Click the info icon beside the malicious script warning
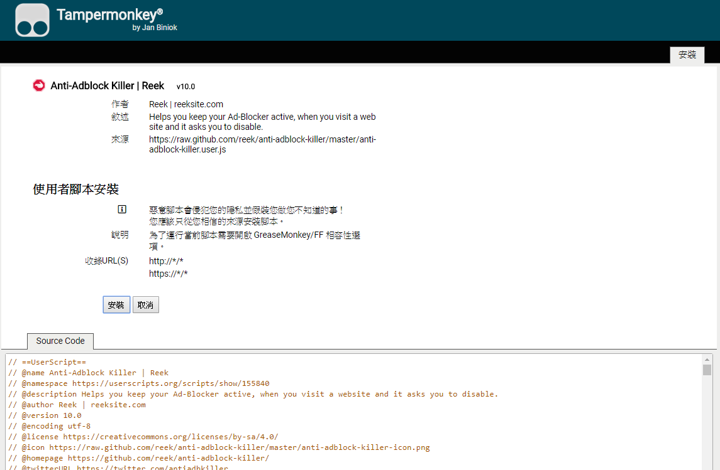The width and height of the screenshot is (720, 470). pyautogui.click(x=122, y=210)
